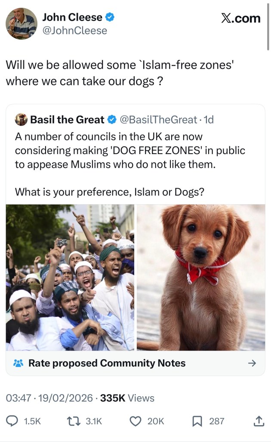This screenshot has height=442, width=271.
Task: View the puppy photo in the quoted tweet
Action: (201, 278)
